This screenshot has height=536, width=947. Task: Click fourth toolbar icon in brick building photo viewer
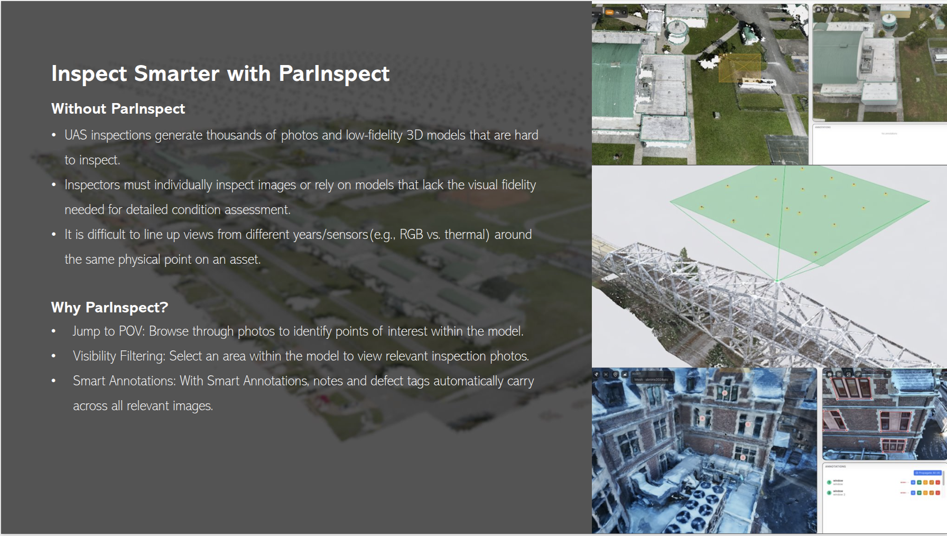(858, 374)
